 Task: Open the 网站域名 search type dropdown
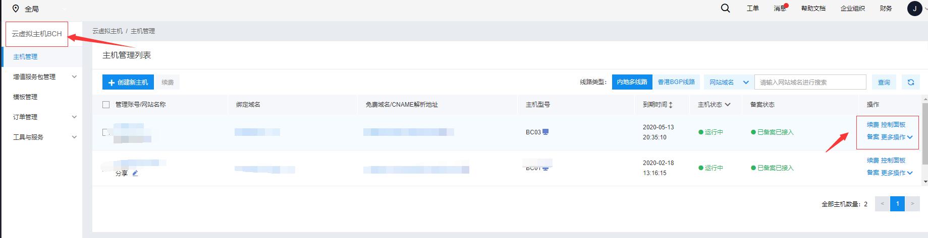(x=728, y=82)
